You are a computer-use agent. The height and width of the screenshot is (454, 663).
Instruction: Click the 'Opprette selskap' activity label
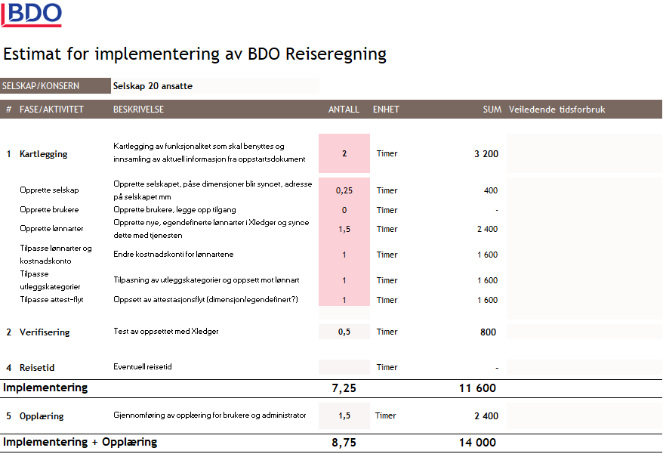(49, 190)
